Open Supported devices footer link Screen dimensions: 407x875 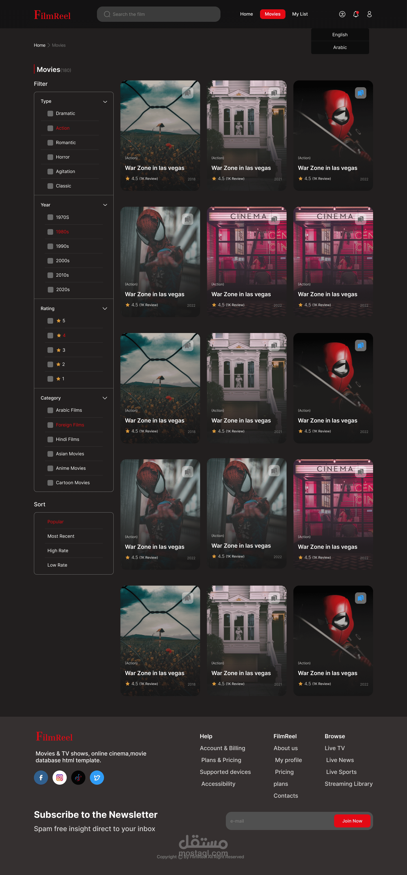click(x=225, y=772)
